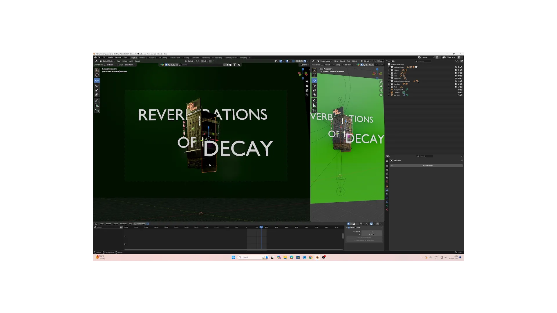This screenshot has width=557, height=313.
Task: Hide the Camera object in viewport
Action: tap(459, 92)
